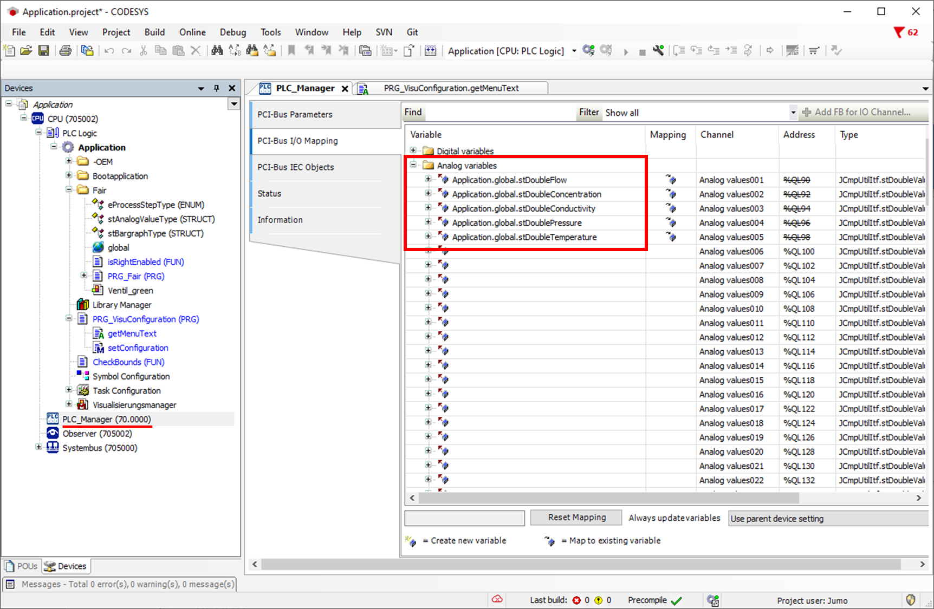Click the Print toolbar icon
The image size is (934, 609).
[x=66, y=50]
